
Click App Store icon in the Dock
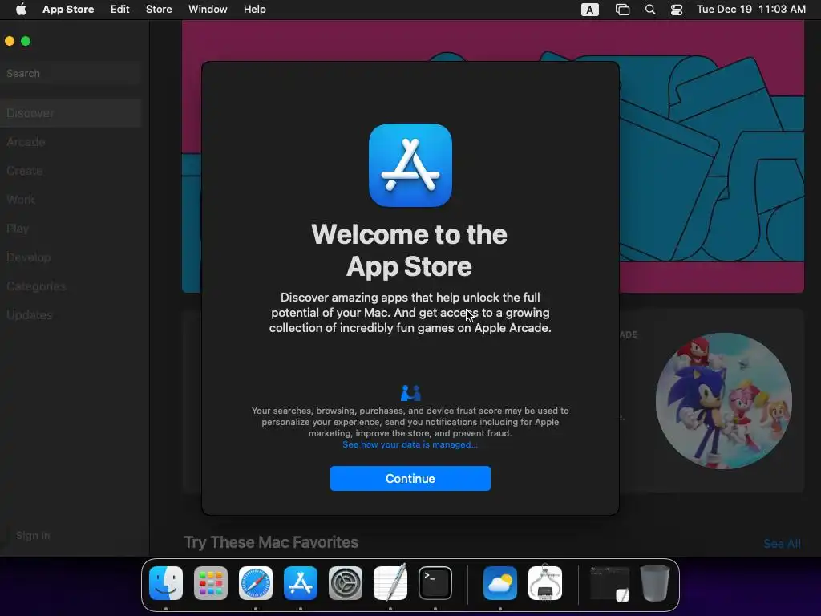click(301, 583)
